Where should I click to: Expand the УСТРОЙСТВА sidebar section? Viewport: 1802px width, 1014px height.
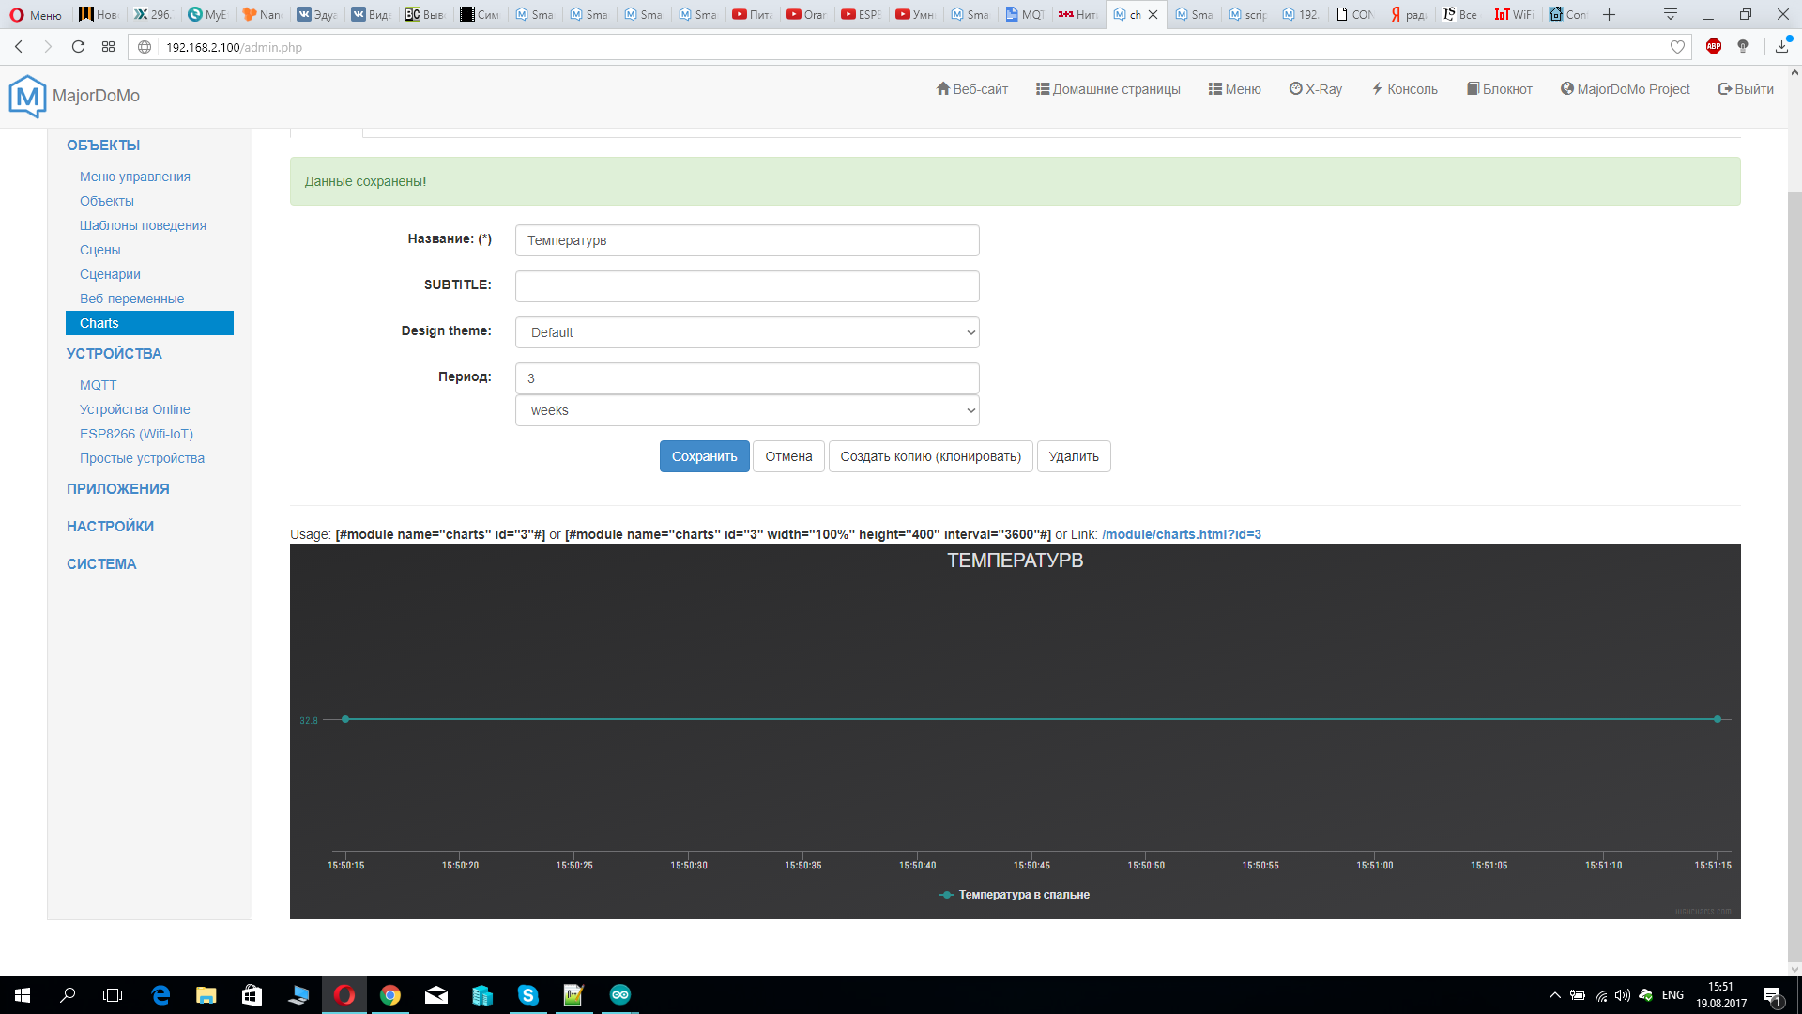(114, 354)
